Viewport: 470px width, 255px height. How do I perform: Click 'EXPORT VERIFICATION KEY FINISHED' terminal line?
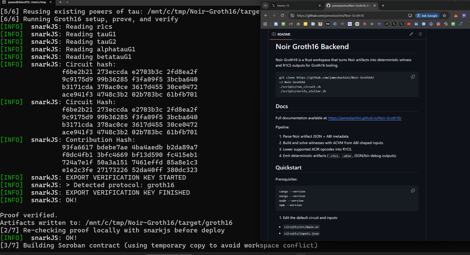click(x=110, y=193)
